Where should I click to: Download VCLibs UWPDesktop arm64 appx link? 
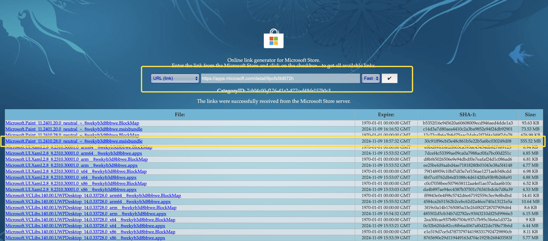88,202
